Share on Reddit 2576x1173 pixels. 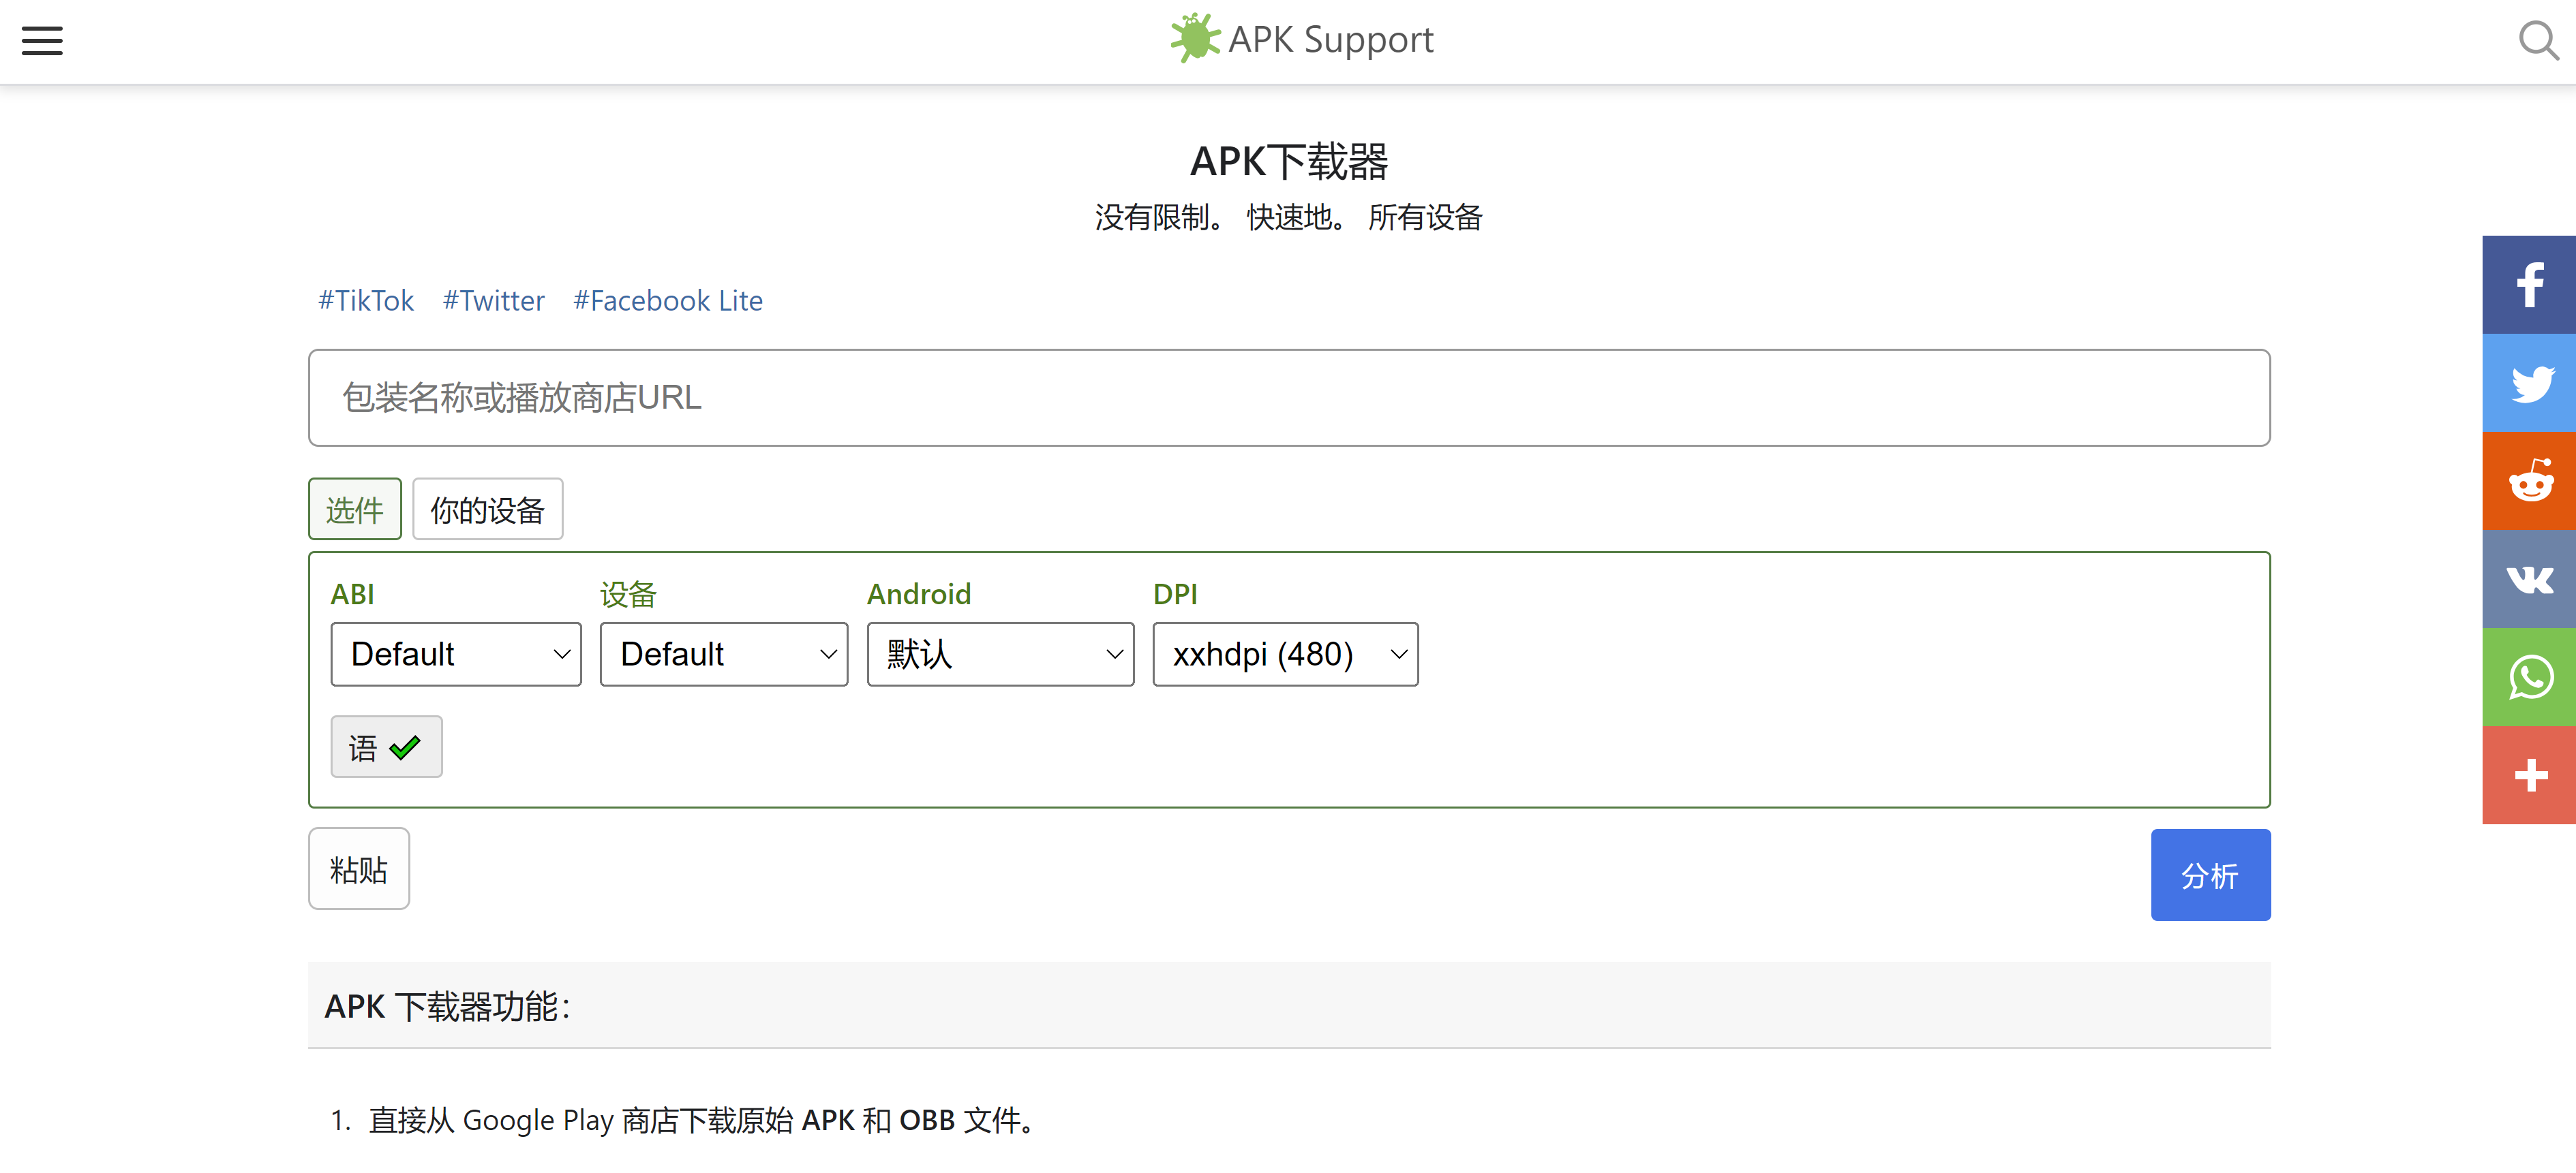pyautogui.click(x=2529, y=481)
